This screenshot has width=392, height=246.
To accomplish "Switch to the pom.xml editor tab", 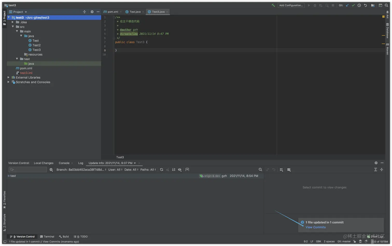I will tap(113, 12).
